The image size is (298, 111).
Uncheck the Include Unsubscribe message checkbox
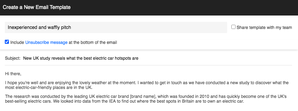tap(7, 42)
